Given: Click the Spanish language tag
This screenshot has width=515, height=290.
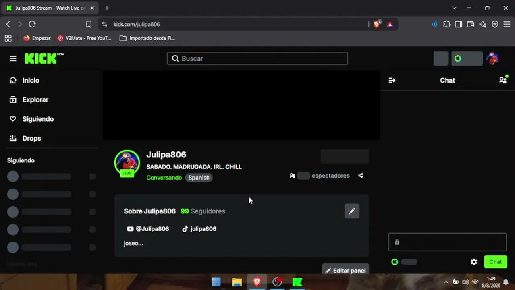Looking at the screenshot, I should (199, 178).
